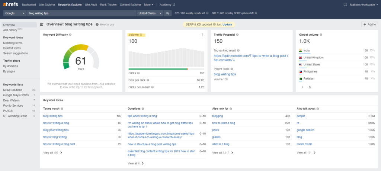View all 151 Also talk about keywords
Image resolution: width=381 pixels, height=171 pixels.
(306, 153)
